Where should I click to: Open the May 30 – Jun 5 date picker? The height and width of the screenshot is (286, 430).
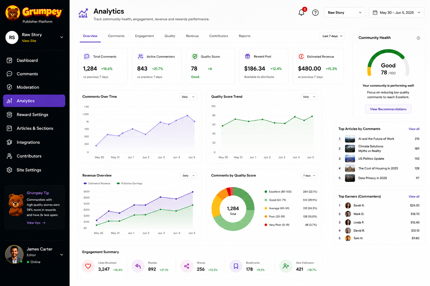pos(397,13)
